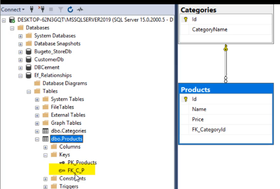Viewport: 280px width, 189px height.
Task: Collapse the dbo.Products table node
Action: 37,139
